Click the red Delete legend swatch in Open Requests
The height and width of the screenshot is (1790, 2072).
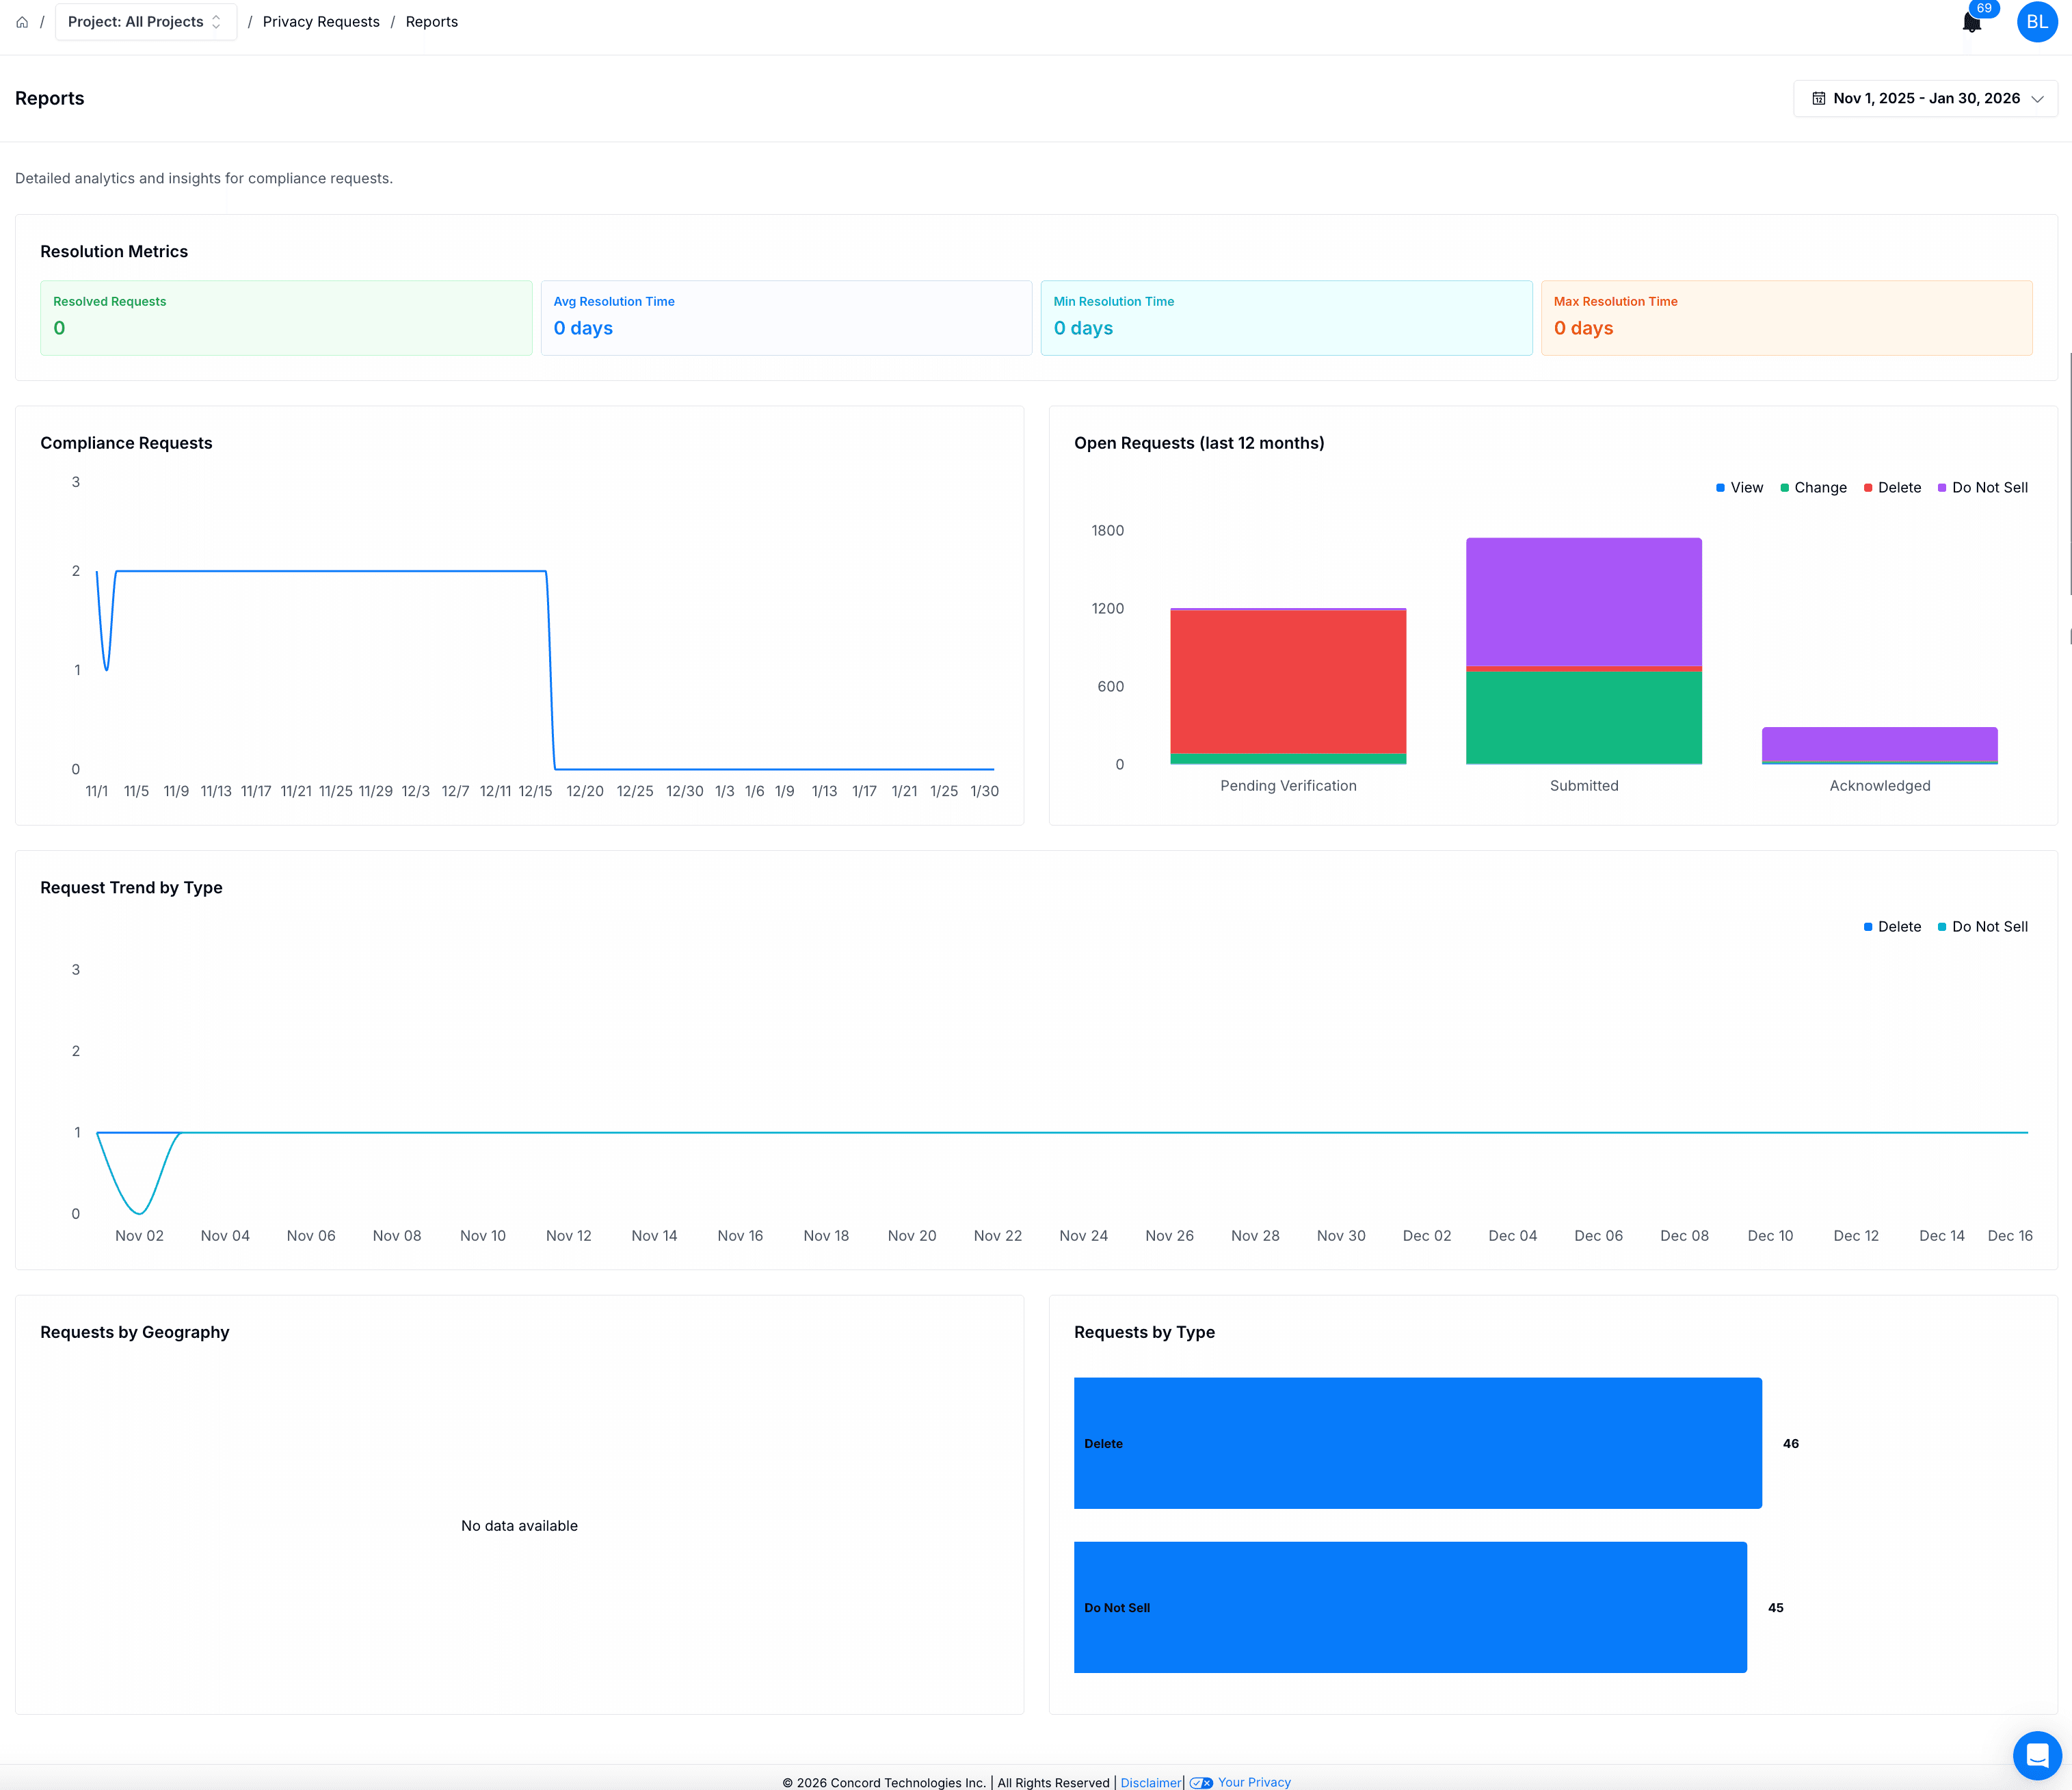click(1868, 488)
